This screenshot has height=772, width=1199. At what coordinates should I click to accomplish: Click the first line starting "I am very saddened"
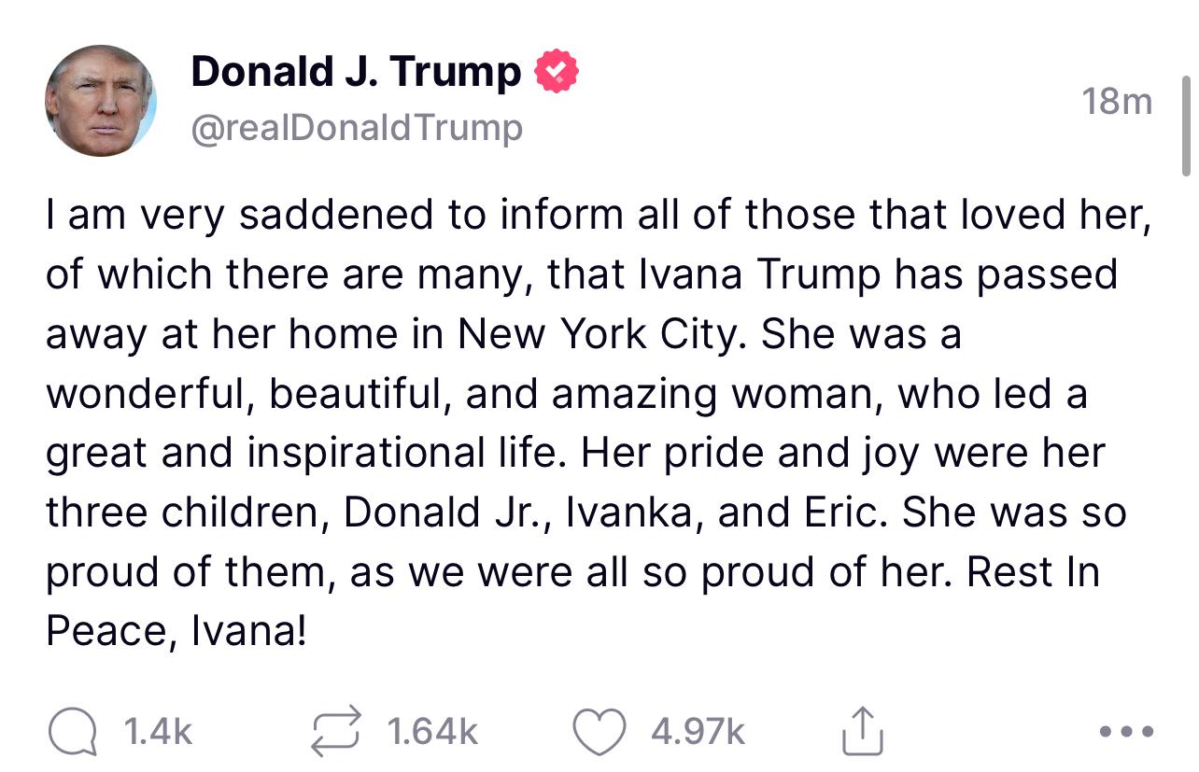[596, 216]
